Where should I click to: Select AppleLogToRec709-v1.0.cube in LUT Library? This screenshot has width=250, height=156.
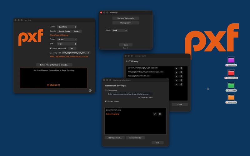[x=139, y=76]
